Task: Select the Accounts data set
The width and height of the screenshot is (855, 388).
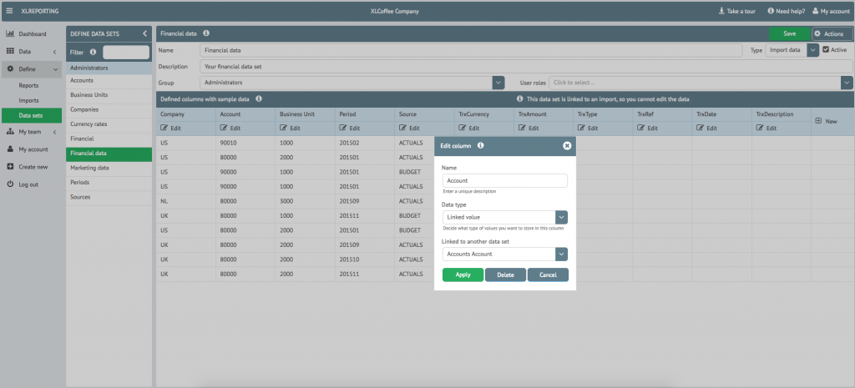Action: 109,81
